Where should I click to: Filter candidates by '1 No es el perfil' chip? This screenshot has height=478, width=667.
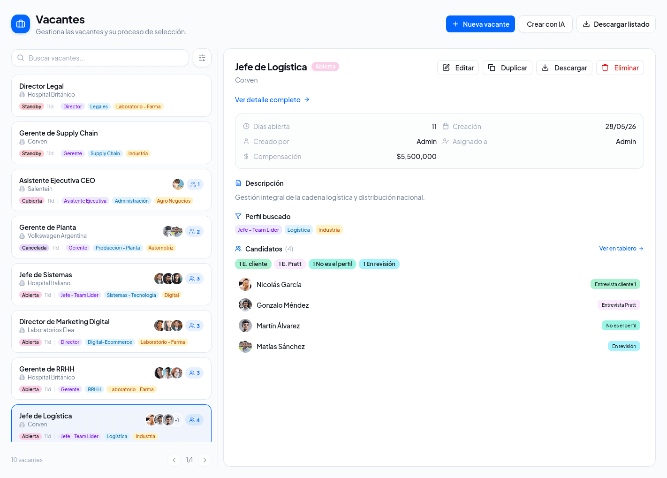(x=333, y=264)
